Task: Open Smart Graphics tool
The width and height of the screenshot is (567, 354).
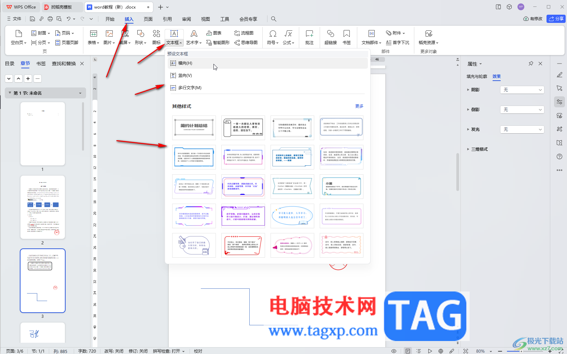Action: pyautogui.click(x=218, y=43)
